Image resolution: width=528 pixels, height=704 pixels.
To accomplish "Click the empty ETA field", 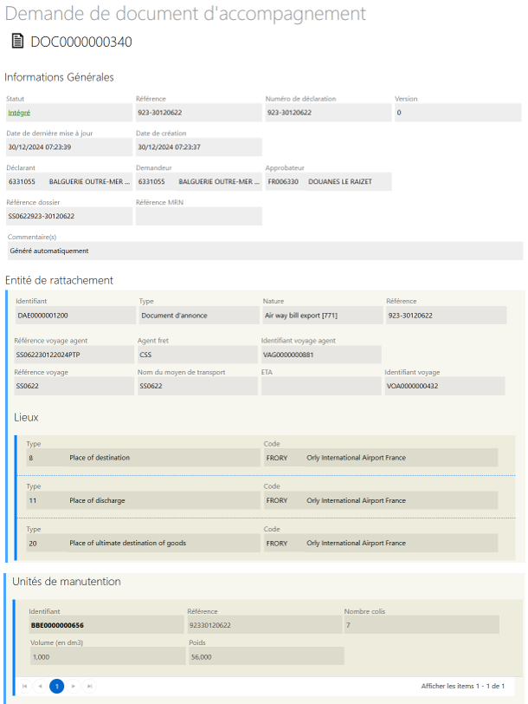I will click(x=320, y=386).
